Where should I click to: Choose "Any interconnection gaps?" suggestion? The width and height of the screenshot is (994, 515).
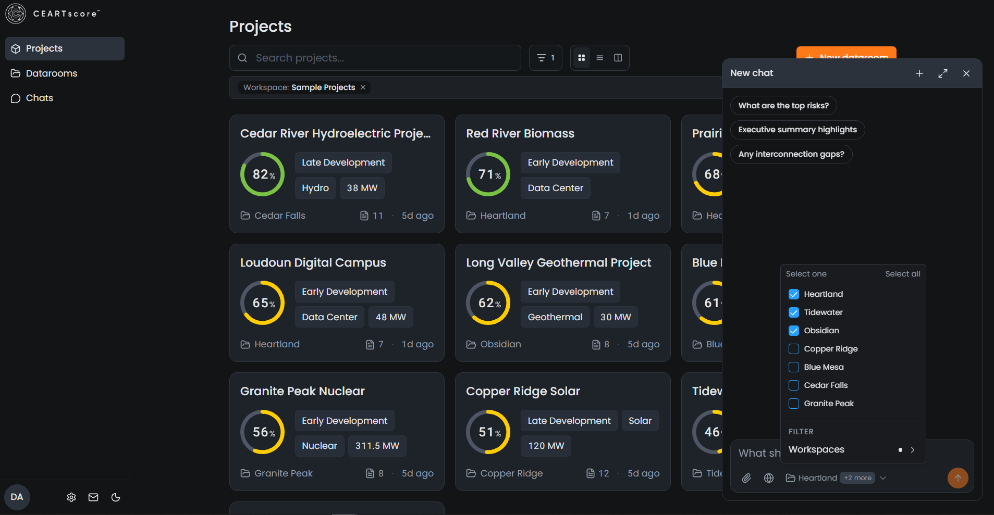pos(791,154)
